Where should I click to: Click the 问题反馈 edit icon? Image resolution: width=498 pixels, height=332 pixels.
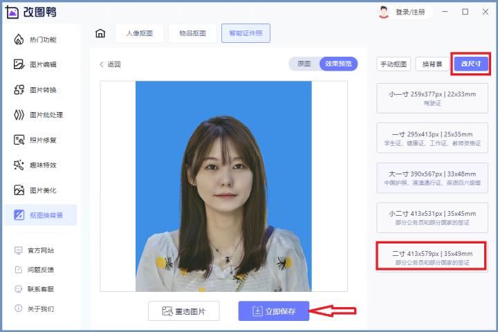19,270
